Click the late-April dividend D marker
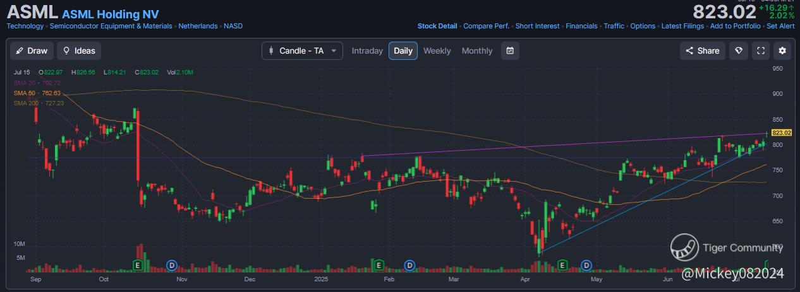 click(586, 265)
